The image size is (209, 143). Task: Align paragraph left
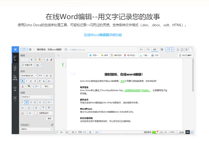coord(22,102)
